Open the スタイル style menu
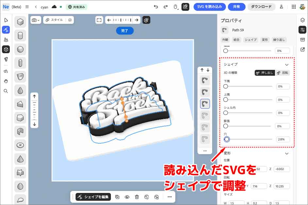The width and height of the screenshot is (308, 205). pyautogui.click(x=54, y=20)
